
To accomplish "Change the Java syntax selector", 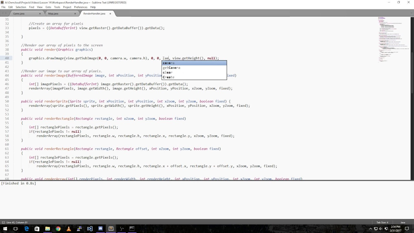I will [x=403, y=222].
